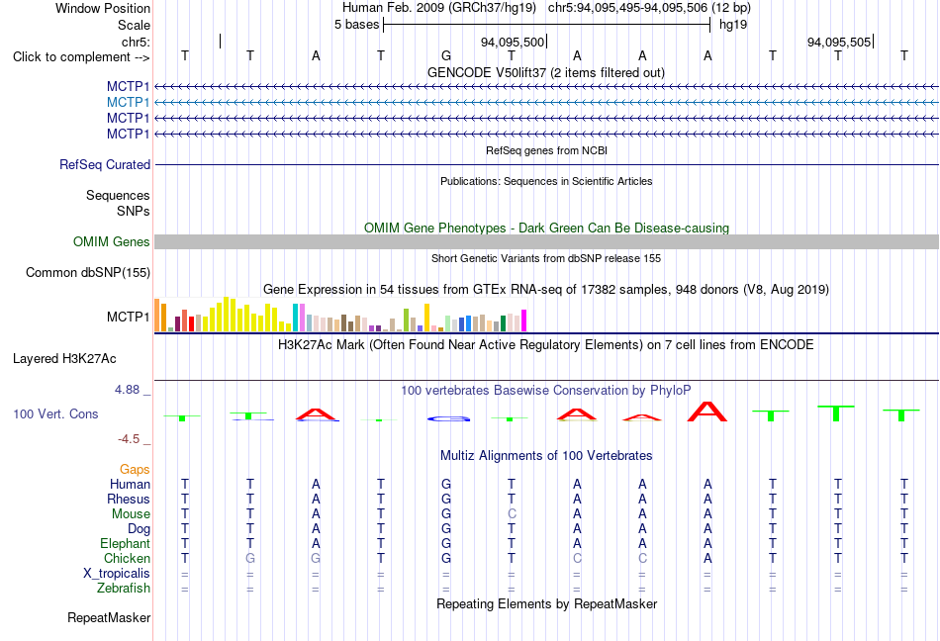This screenshot has width=940, height=641.
Task: Click the 94,095,505 coordinate marker
Action: tap(839, 42)
